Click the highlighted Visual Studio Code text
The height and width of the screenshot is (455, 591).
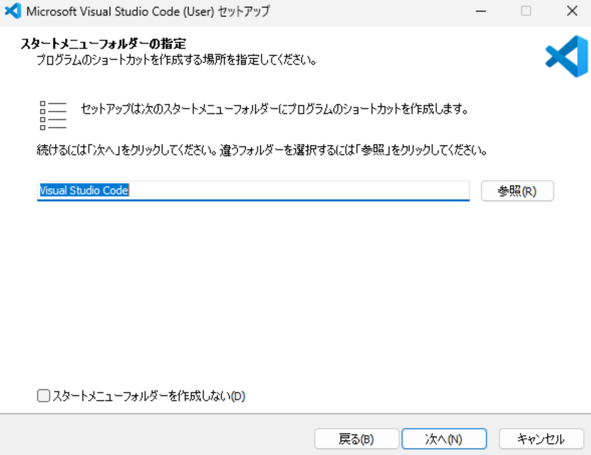pos(83,191)
